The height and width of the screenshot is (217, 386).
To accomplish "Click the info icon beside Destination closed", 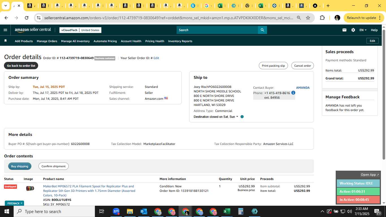I will point(242,117).
